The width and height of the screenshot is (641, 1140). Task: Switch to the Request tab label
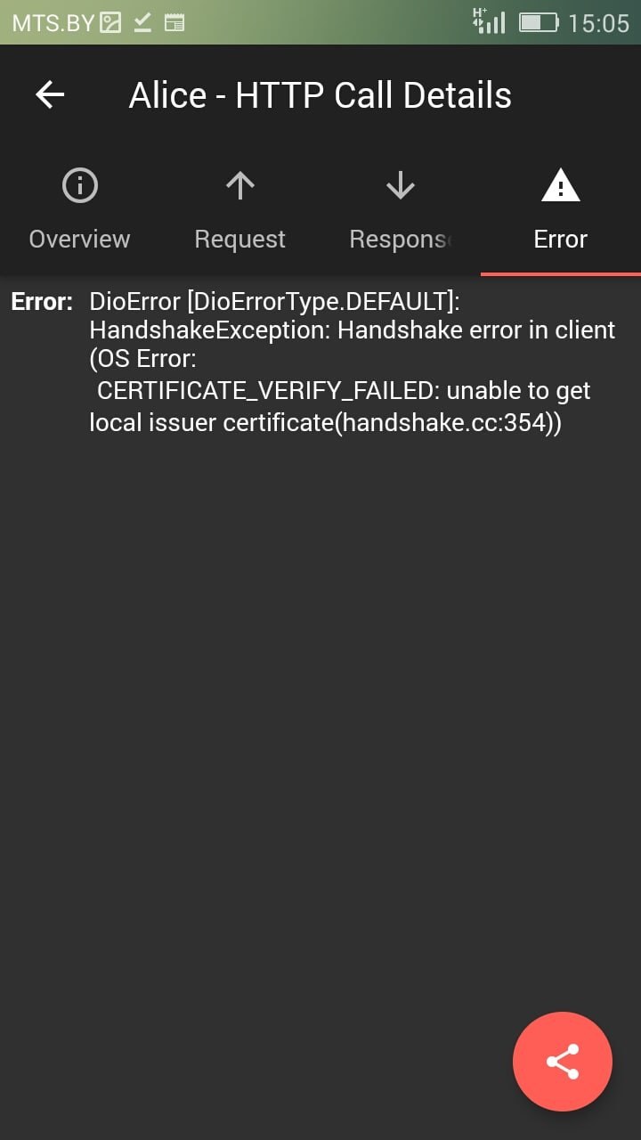click(x=240, y=239)
